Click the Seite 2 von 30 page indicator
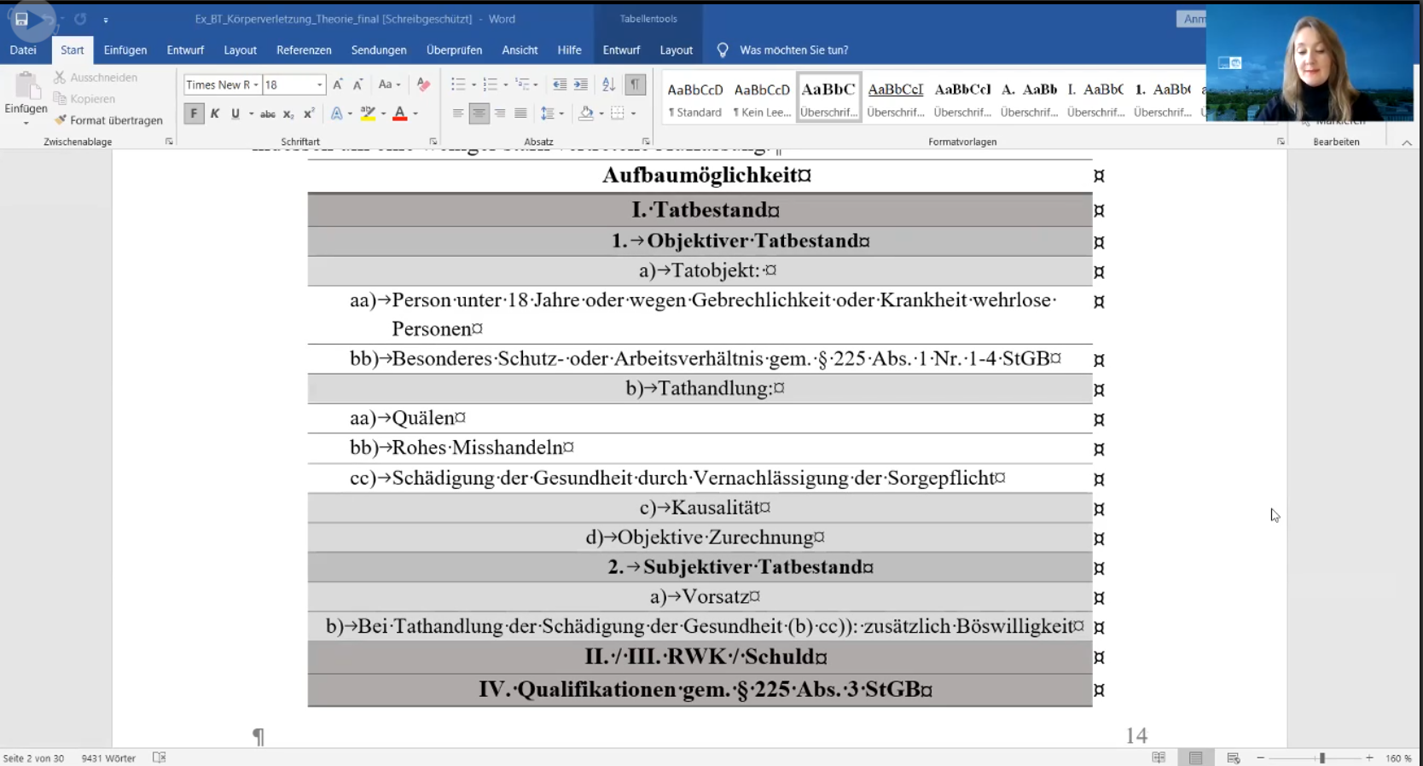The image size is (1423, 766). [x=33, y=757]
